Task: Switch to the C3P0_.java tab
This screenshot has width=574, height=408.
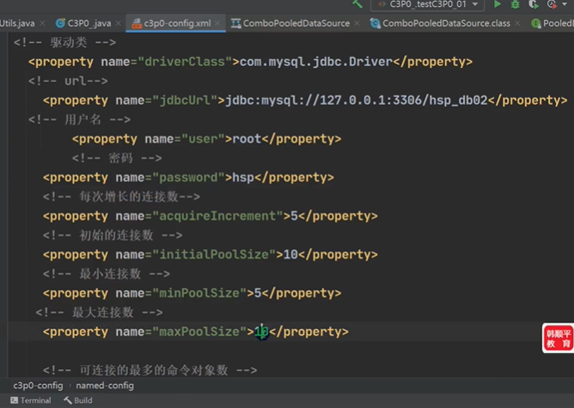Action: coord(89,23)
